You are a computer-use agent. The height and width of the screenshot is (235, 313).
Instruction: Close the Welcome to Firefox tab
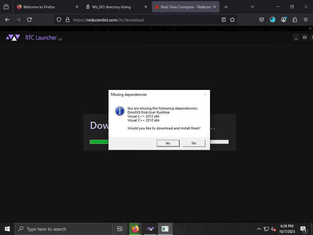[77, 7]
